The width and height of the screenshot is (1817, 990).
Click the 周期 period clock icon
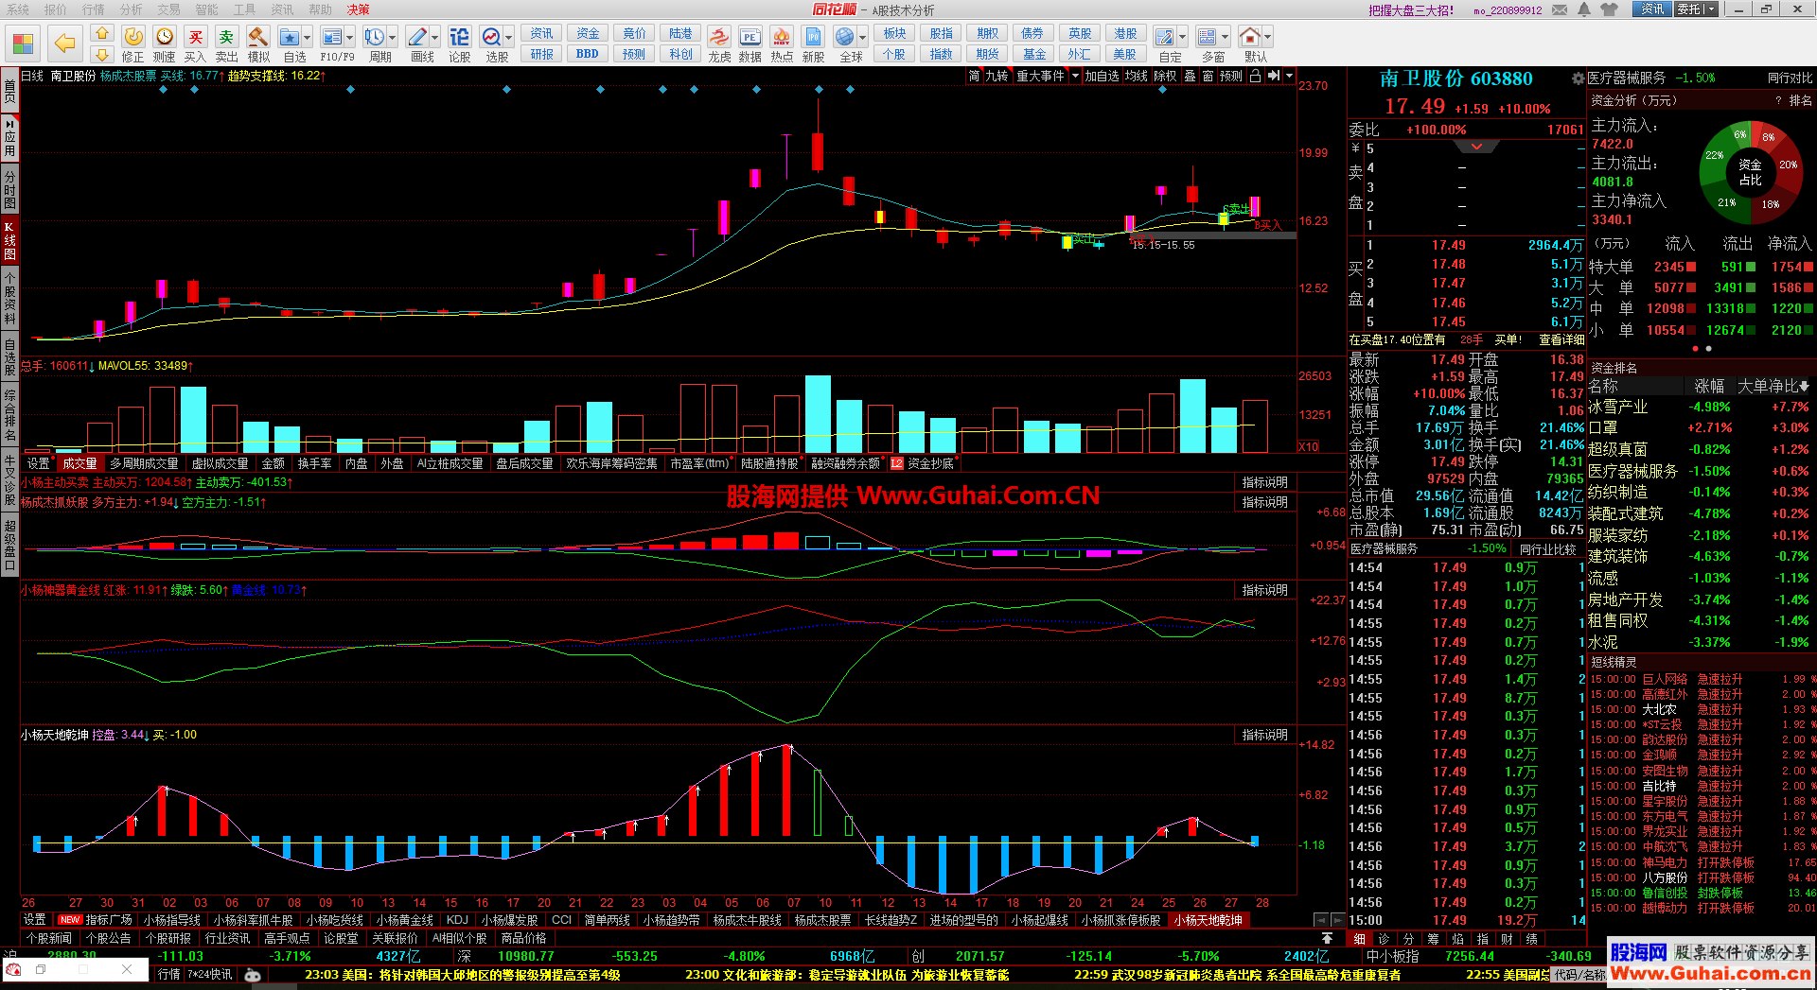click(374, 37)
